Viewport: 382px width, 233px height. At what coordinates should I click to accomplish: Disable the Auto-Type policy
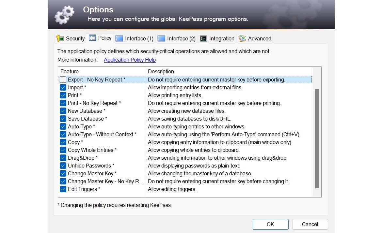pyautogui.click(x=63, y=126)
